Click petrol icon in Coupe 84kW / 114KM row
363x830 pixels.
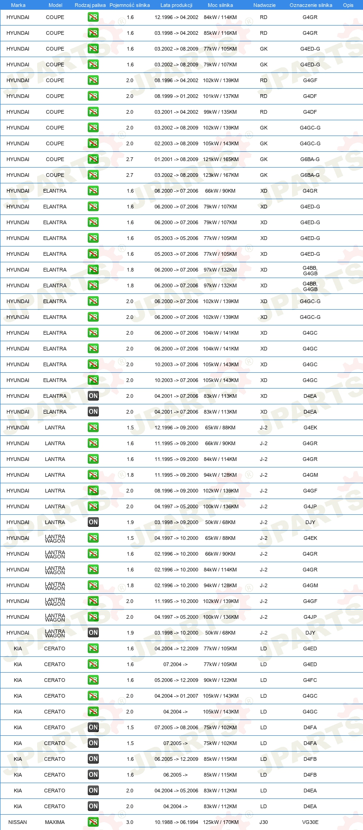[93, 17]
